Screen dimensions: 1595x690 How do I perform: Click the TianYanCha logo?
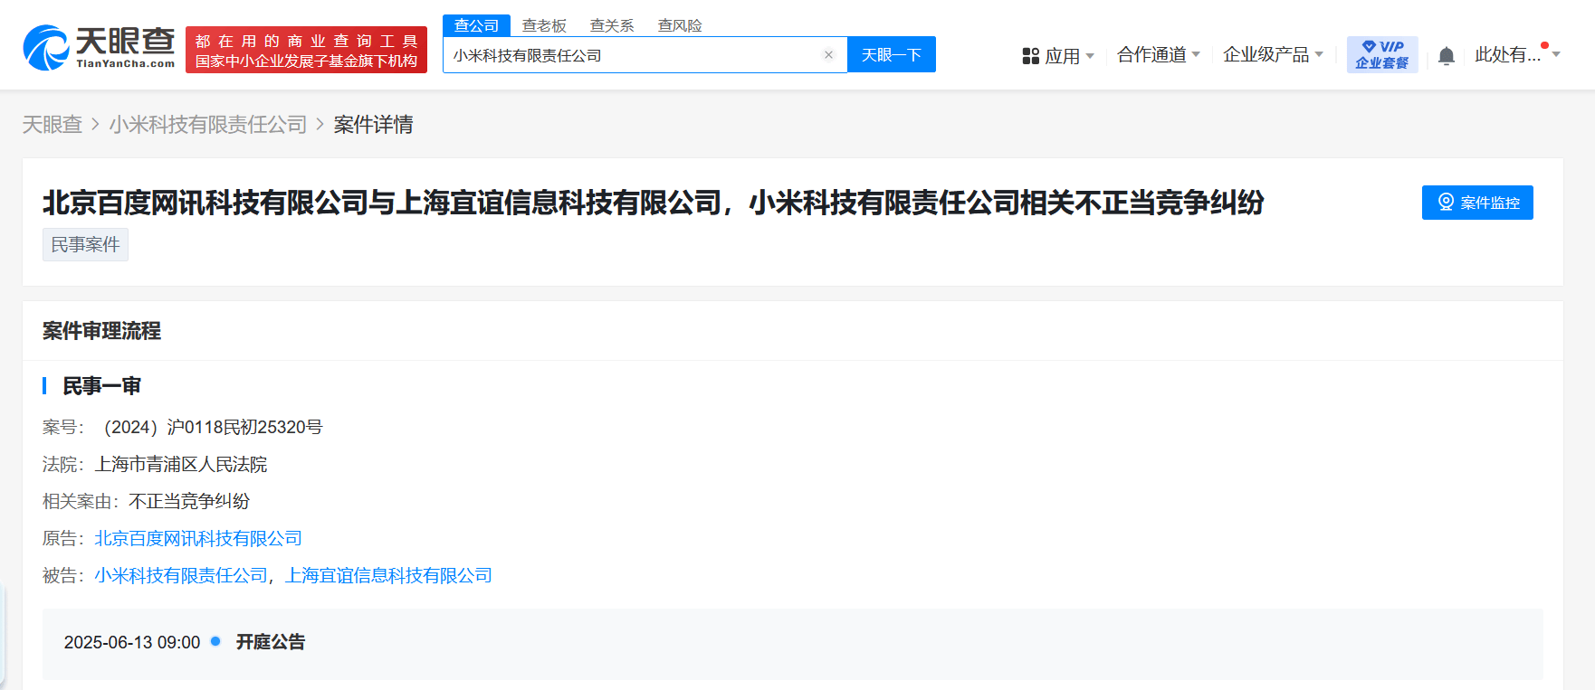99,48
